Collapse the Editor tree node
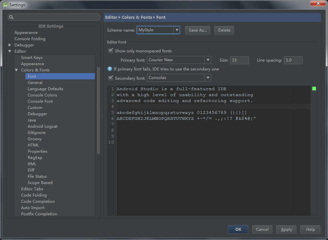 point(10,51)
